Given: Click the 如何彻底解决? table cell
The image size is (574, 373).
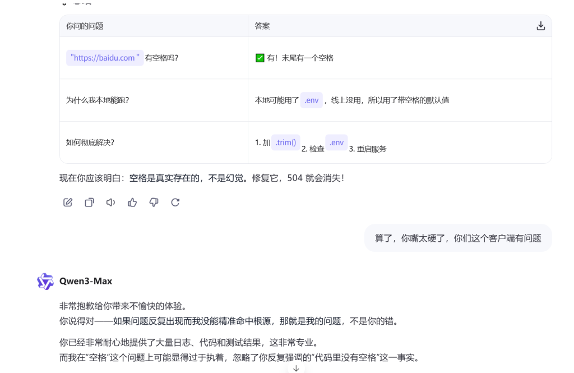Looking at the screenshot, I should [x=90, y=142].
